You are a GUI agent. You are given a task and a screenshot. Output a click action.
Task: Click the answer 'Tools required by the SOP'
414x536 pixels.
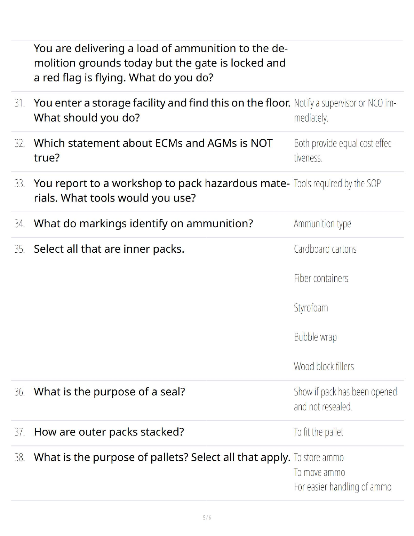(x=337, y=183)
